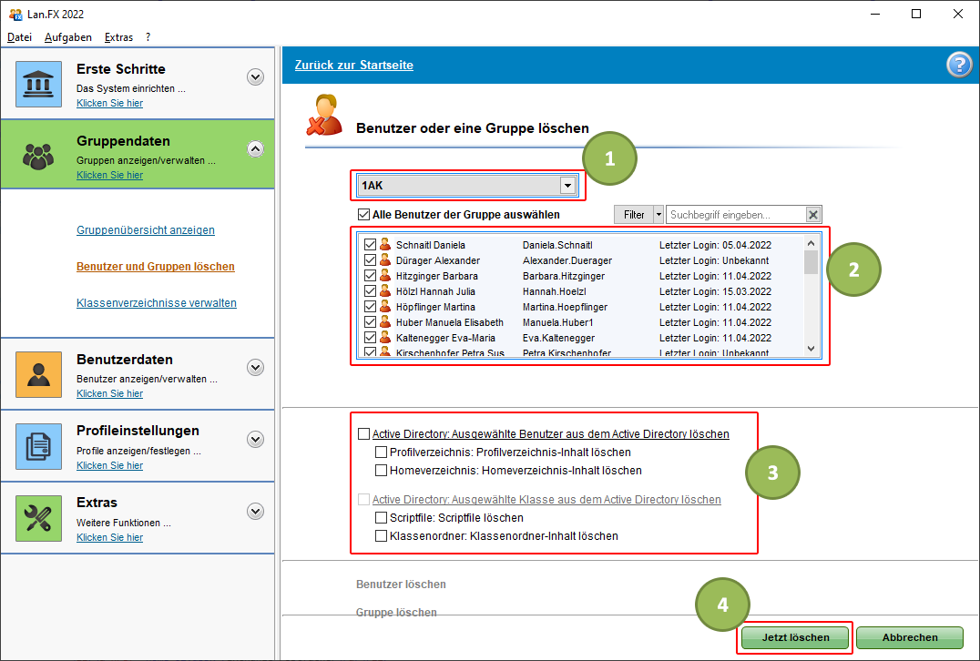The height and width of the screenshot is (661, 980).
Task: Open the Datei menu
Action: click(19, 36)
